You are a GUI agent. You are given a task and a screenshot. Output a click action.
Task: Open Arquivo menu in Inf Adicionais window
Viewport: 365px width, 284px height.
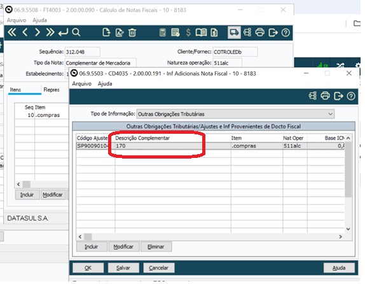(x=81, y=83)
